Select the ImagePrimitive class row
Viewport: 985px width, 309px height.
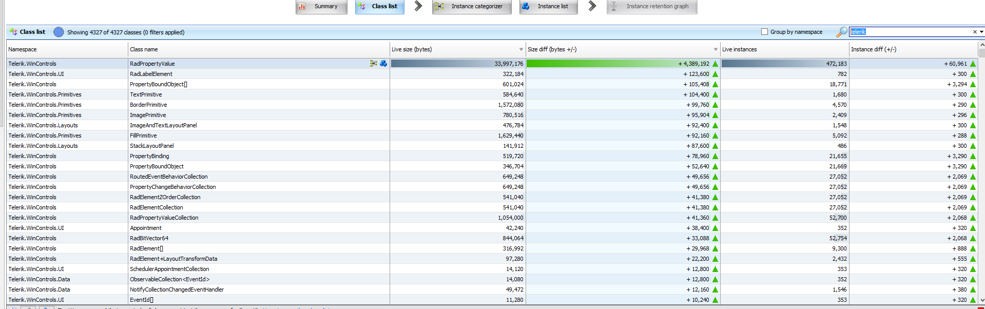[x=492, y=115]
